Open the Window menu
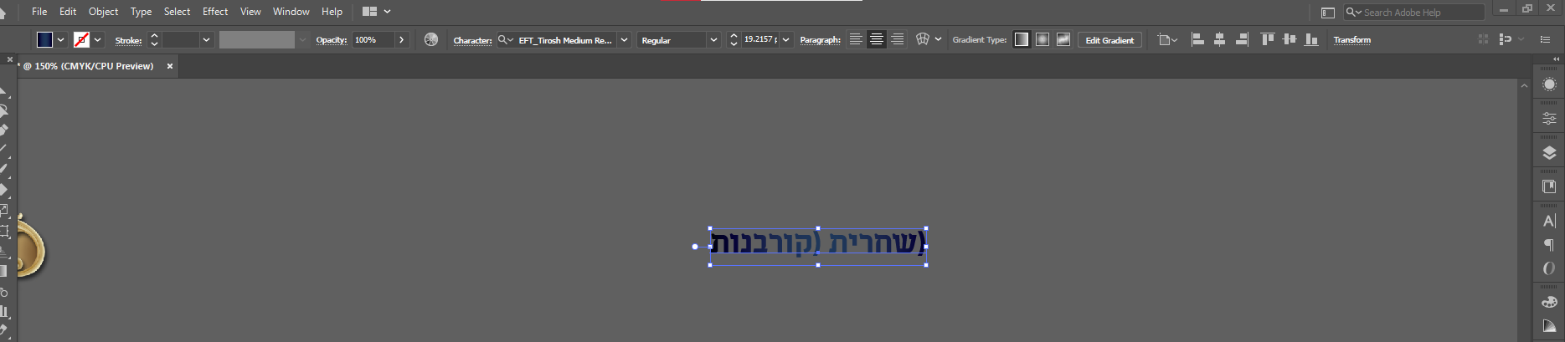Image resolution: width=1565 pixels, height=342 pixels. (x=291, y=12)
